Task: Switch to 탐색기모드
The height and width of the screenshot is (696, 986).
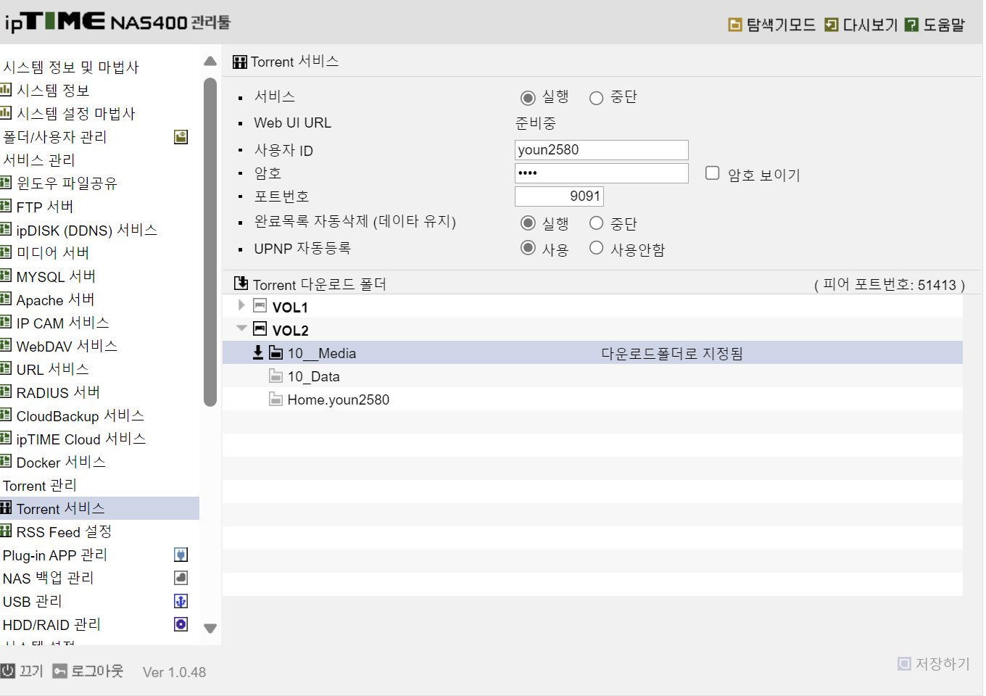Action: [x=772, y=25]
